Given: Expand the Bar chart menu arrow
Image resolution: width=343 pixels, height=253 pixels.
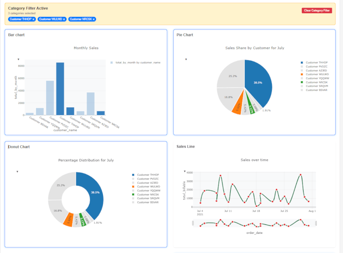Looking at the screenshot, I should click(x=18, y=59).
